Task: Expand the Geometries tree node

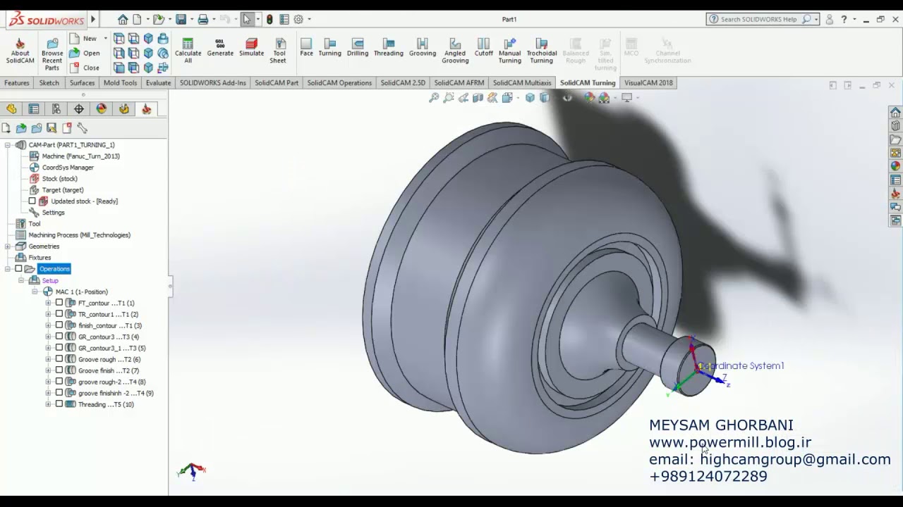Action: pos(7,246)
